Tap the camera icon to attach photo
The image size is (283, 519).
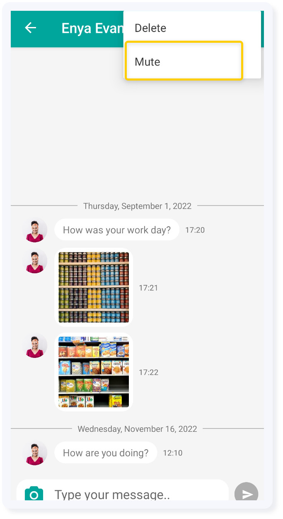click(34, 494)
